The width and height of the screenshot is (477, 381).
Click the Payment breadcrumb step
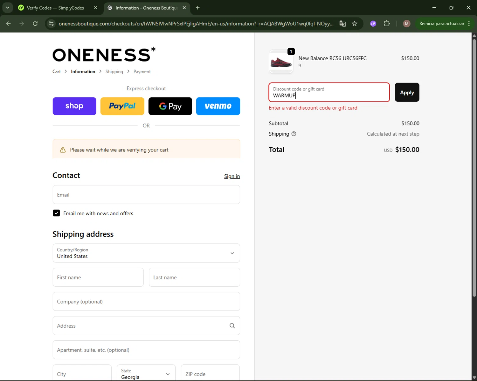pyautogui.click(x=142, y=71)
